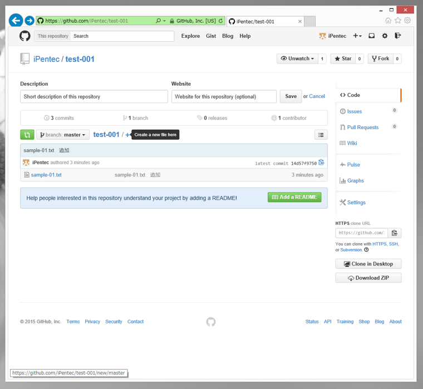Open the create new plus menu
The width and height of the screenshot is (423, 389).
pos(357,36)
